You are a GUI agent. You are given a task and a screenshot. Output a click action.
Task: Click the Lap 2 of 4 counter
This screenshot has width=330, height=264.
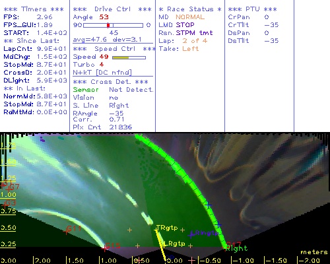click(195, 41)
